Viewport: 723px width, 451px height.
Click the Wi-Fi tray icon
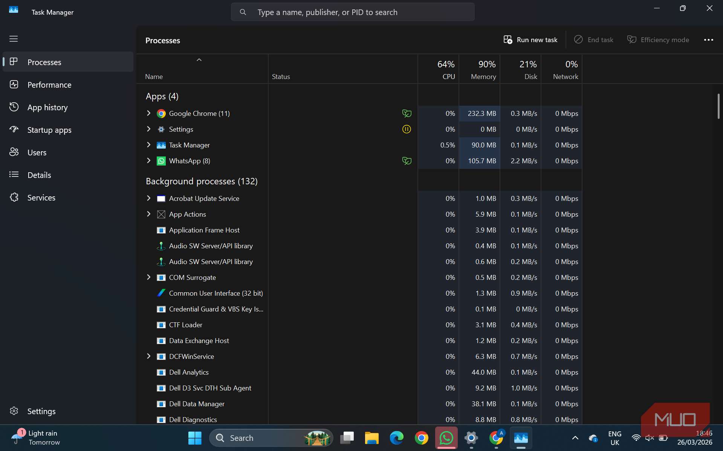pos(636,438)
